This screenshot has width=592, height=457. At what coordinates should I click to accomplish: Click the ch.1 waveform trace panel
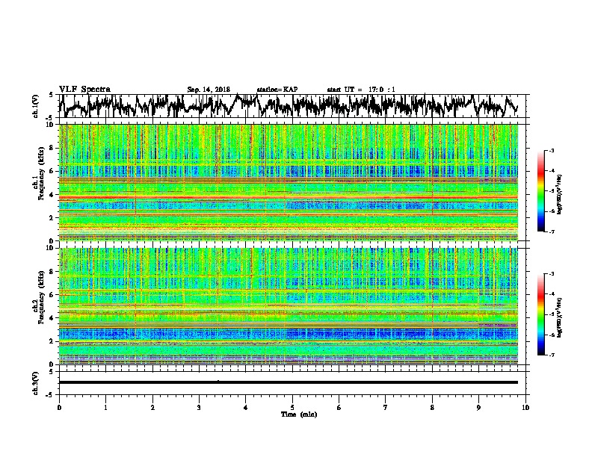[x=292, y=106]
